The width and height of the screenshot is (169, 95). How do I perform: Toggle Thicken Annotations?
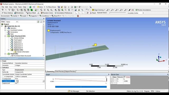pos(143,10)
